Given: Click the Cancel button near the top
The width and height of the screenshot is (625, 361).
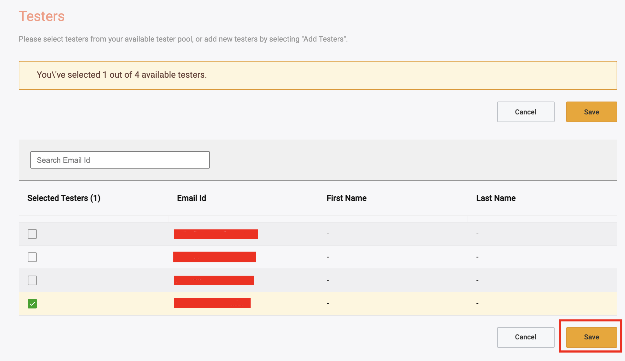Looking at the screenshot, I should (x=525, y=112).
